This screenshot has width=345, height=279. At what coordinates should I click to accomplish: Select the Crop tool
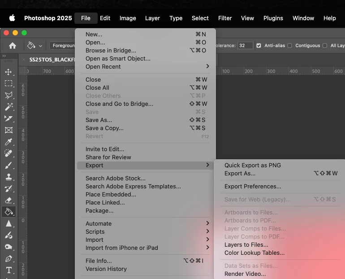point(9,118)
